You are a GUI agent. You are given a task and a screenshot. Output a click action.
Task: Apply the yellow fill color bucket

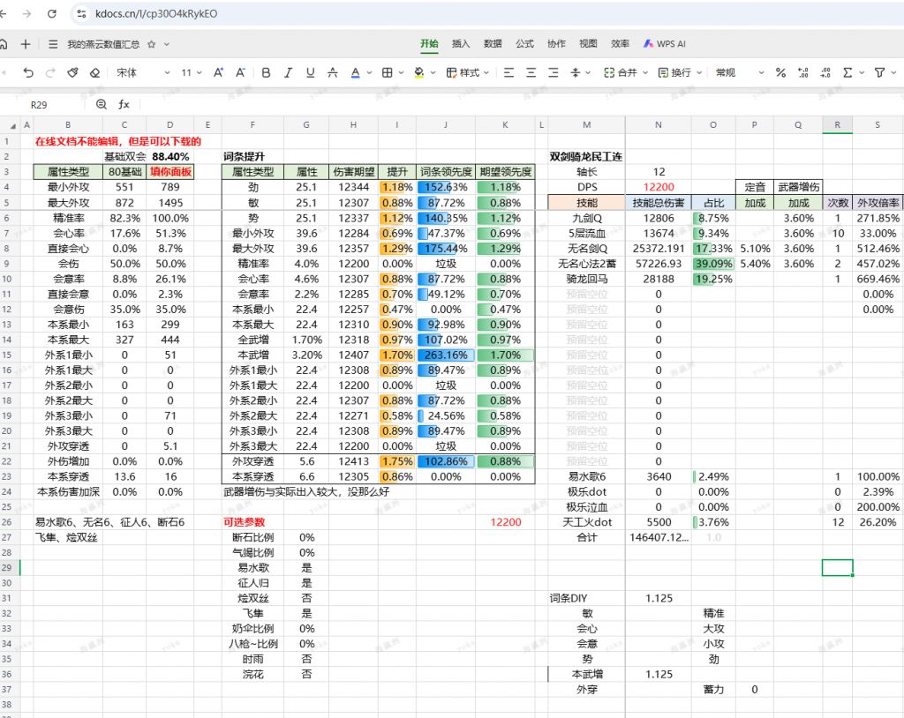click(x=419, y=73)
